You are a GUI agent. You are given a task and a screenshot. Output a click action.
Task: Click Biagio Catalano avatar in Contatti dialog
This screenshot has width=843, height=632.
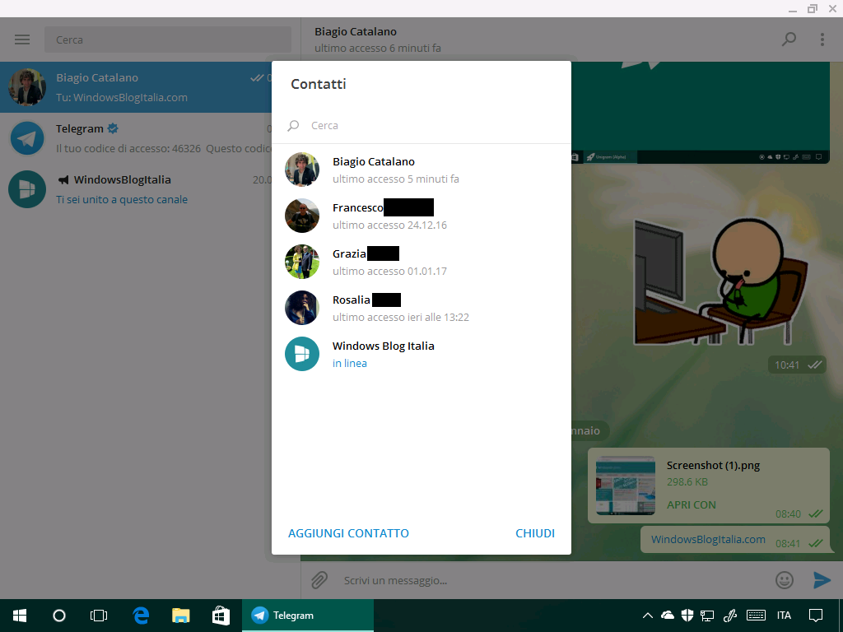302,170
